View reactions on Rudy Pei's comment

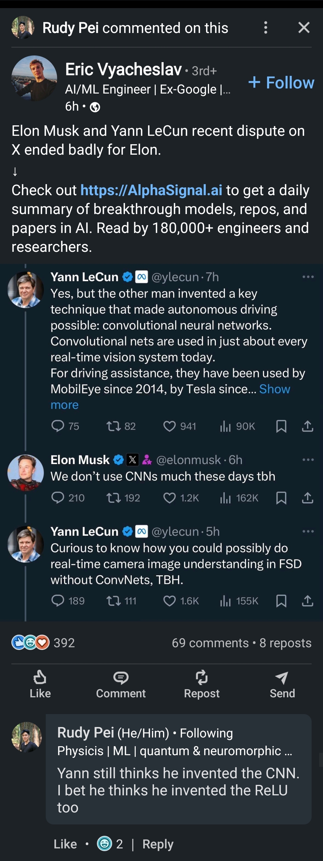click(110, 844)
